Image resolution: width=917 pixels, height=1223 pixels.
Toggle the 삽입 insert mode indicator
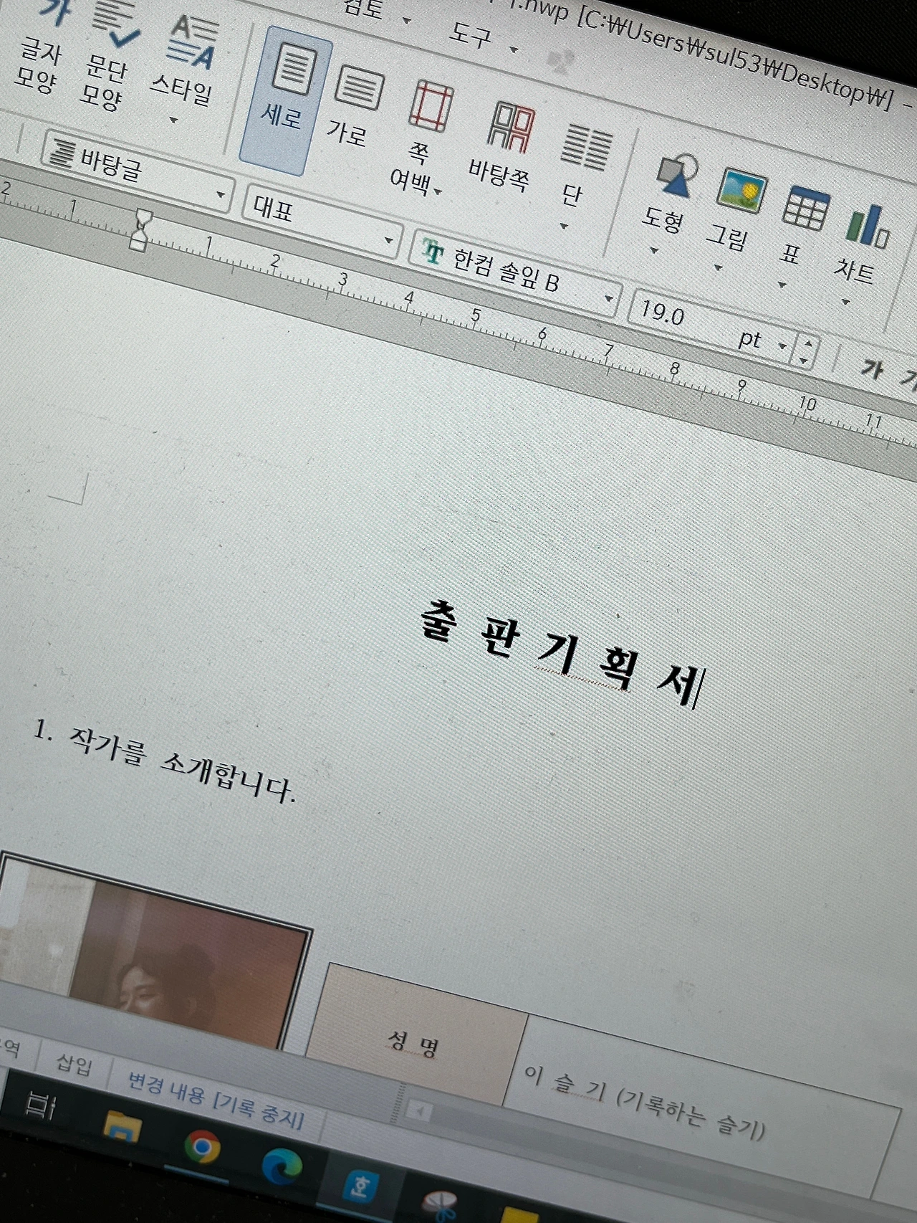point(73,1064)
